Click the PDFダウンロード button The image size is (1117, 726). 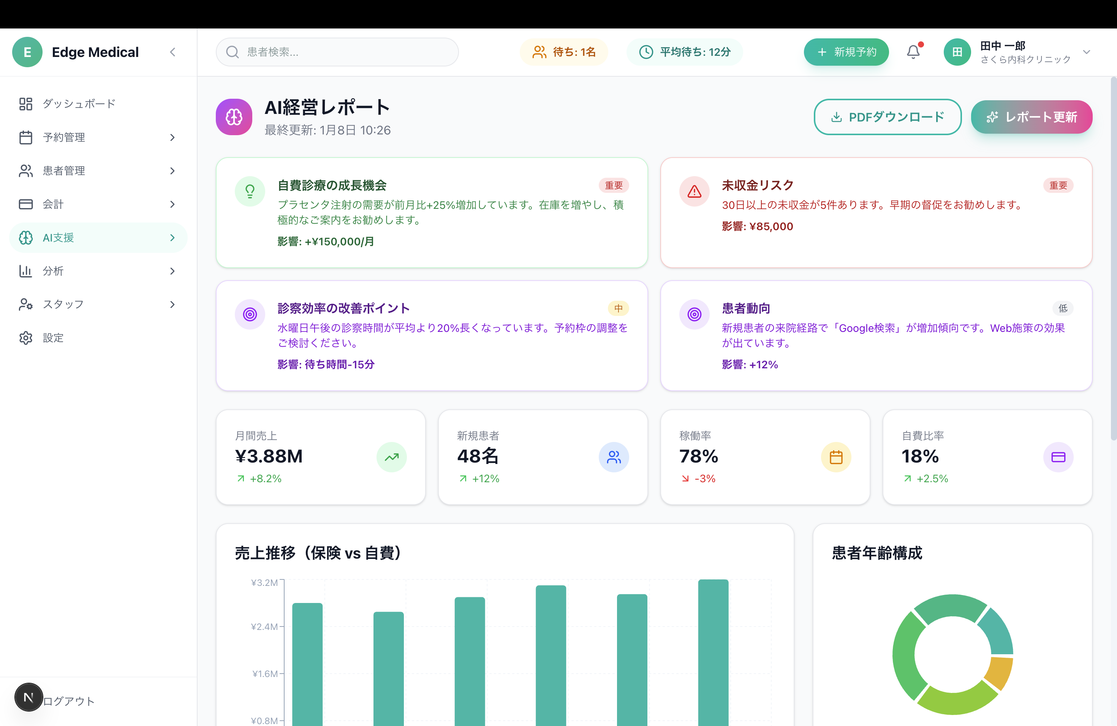(x=887, y=117)
